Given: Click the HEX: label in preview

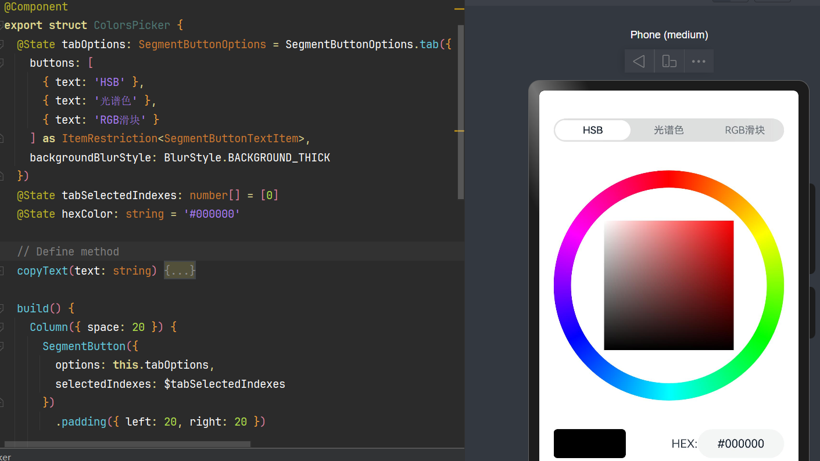Looking at the screenshot, I should click(684, 444).
